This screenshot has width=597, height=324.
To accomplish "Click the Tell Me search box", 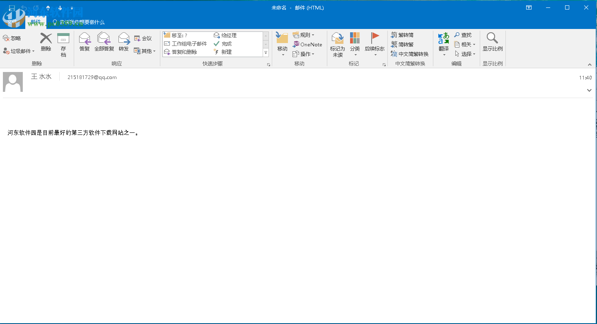I will [x=82, y=22].
